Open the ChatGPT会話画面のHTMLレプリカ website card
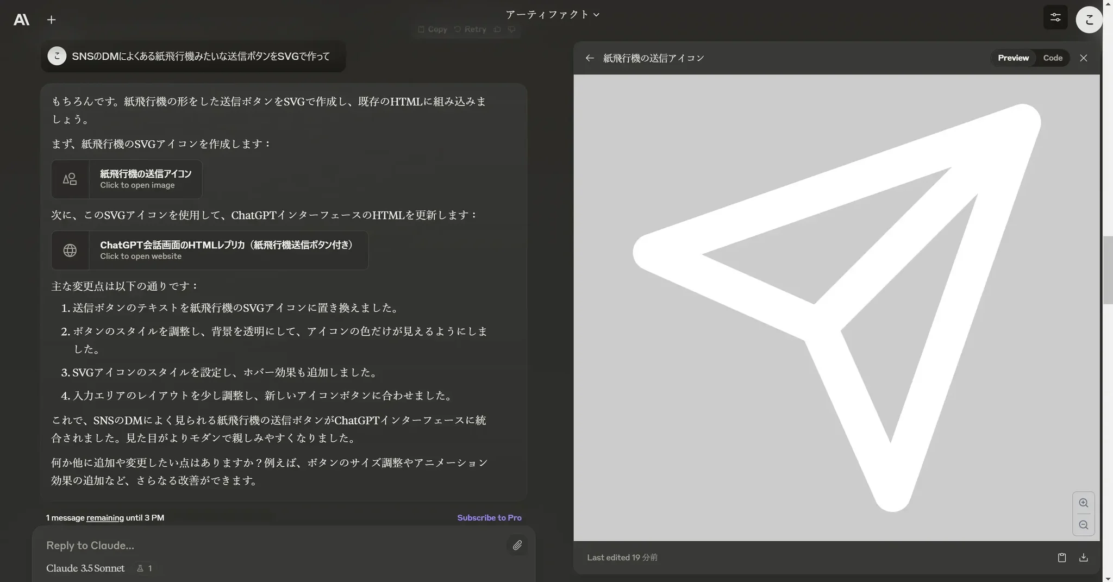 (210, 251)
